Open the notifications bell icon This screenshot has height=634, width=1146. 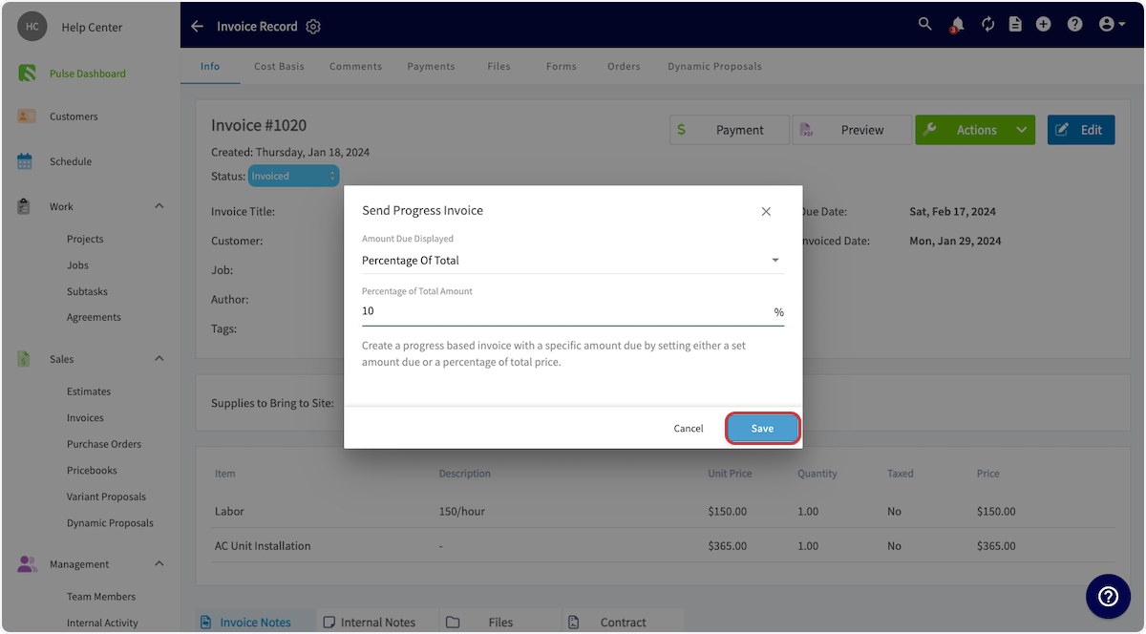957,25
